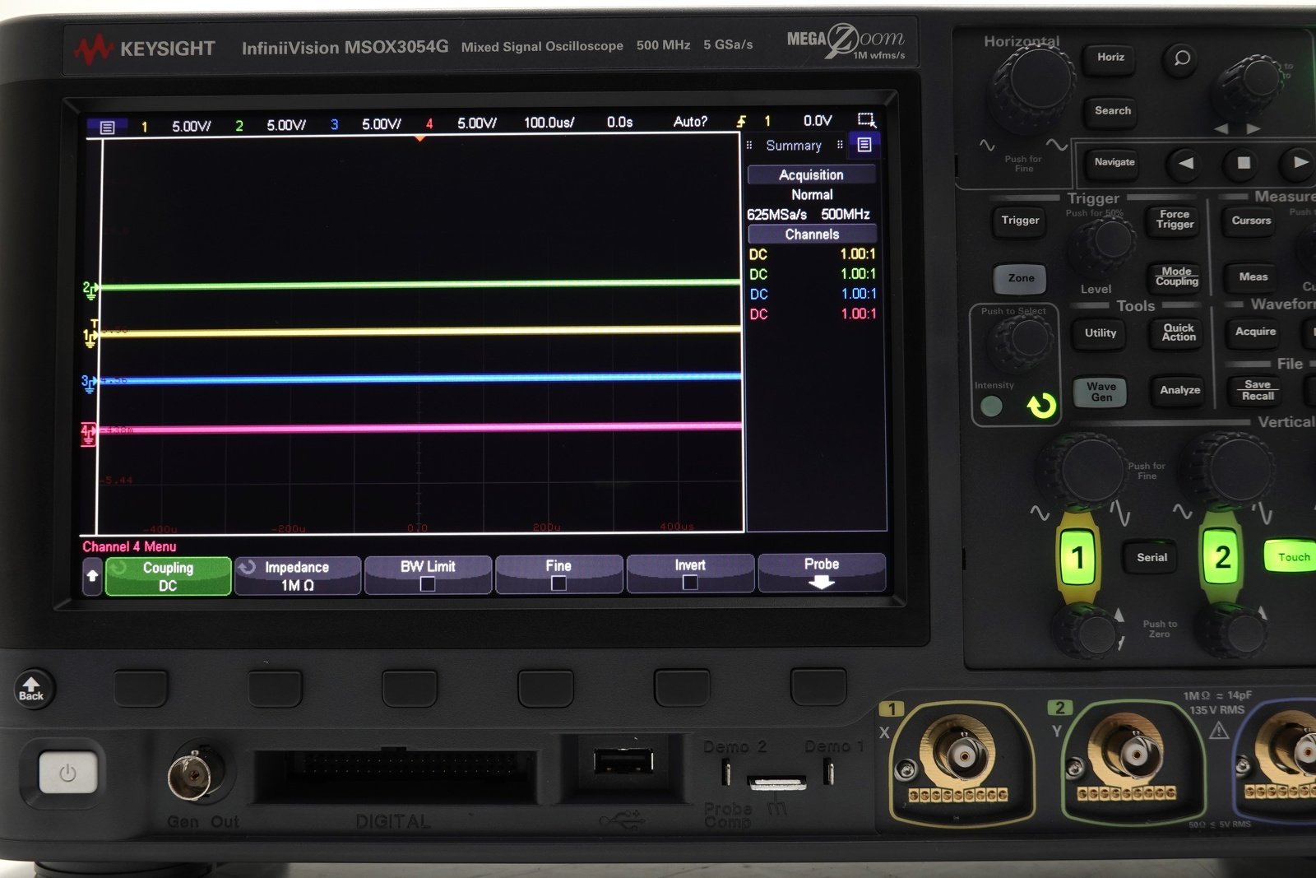The height and width of the screenshot is (878, 1316).
Task: Push the navigate play-backward arrow key
Action: coord(1186,163)
